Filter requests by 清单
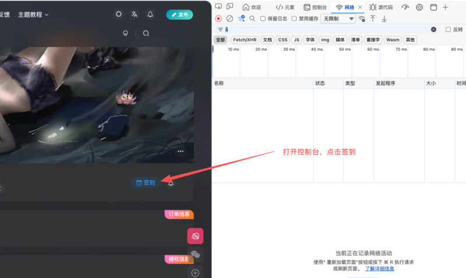 click(355, 40)
